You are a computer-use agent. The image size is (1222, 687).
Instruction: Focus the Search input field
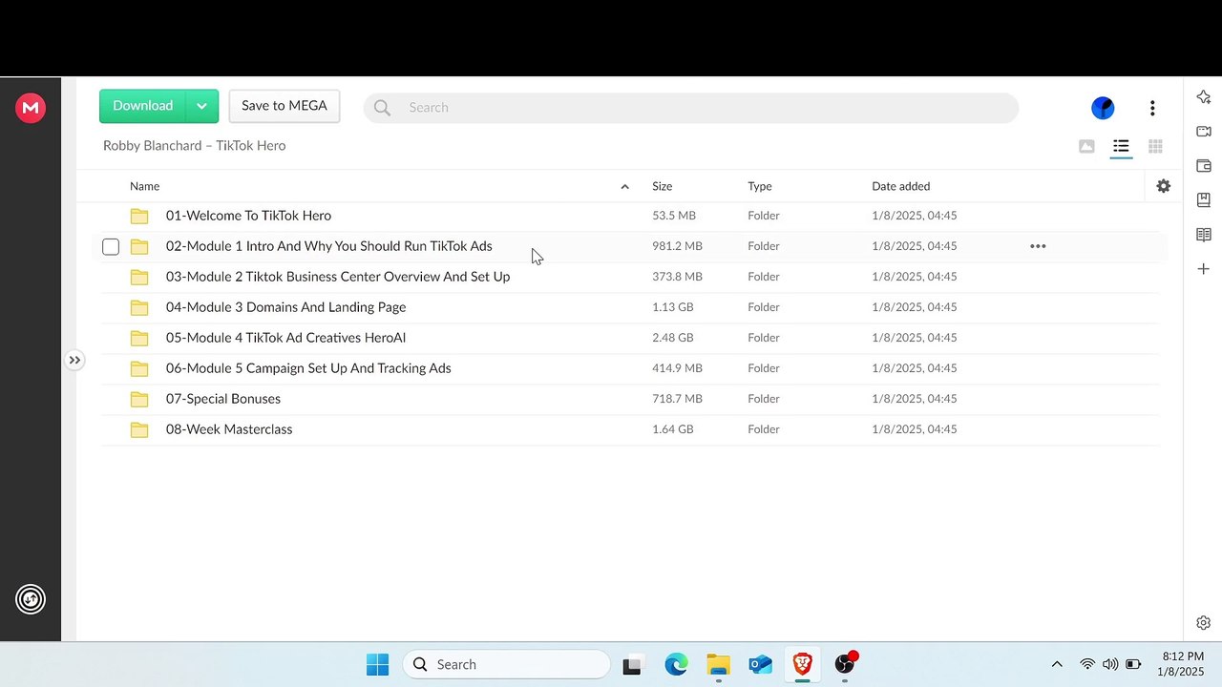point(690,108)
